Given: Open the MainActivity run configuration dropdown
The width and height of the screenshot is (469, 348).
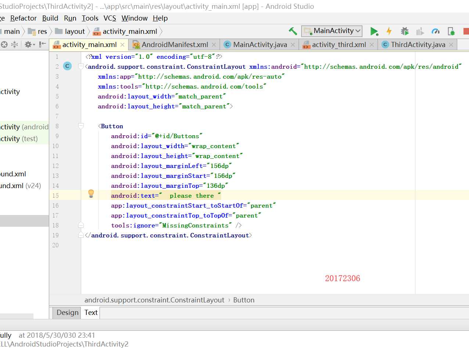Looking at the screenshot, I should pos(332,31).
